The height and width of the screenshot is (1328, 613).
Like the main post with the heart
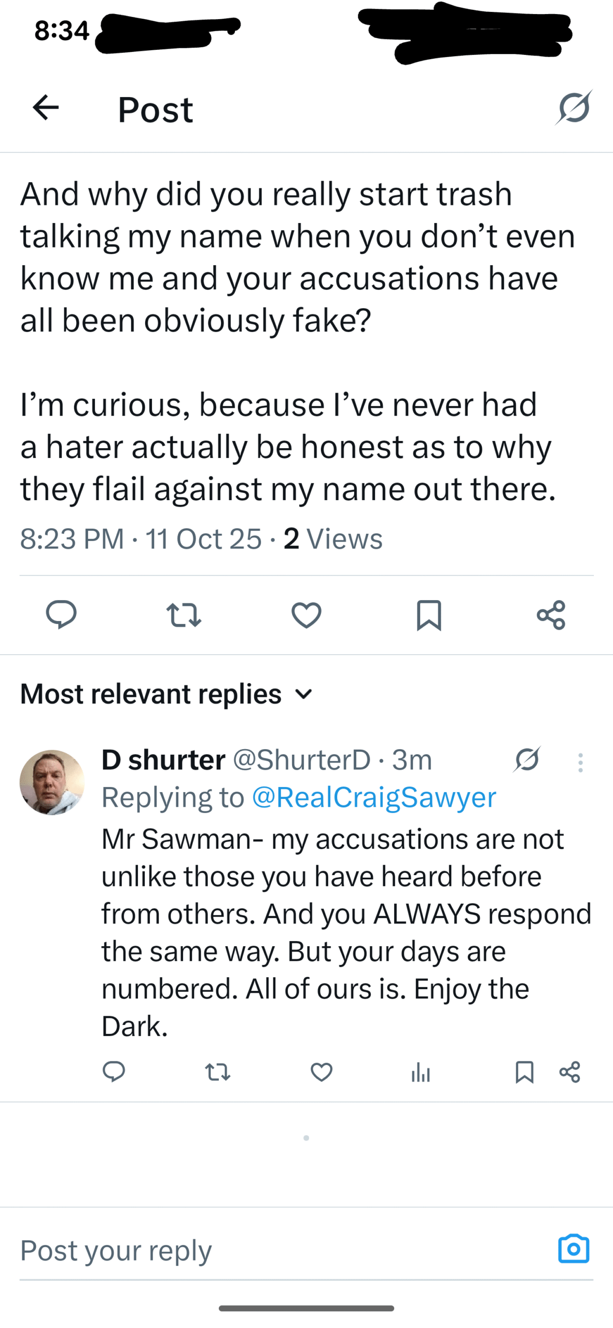coord(306,615)
